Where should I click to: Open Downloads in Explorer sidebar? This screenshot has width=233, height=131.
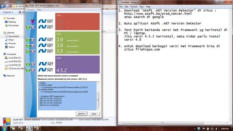(13, 25)
